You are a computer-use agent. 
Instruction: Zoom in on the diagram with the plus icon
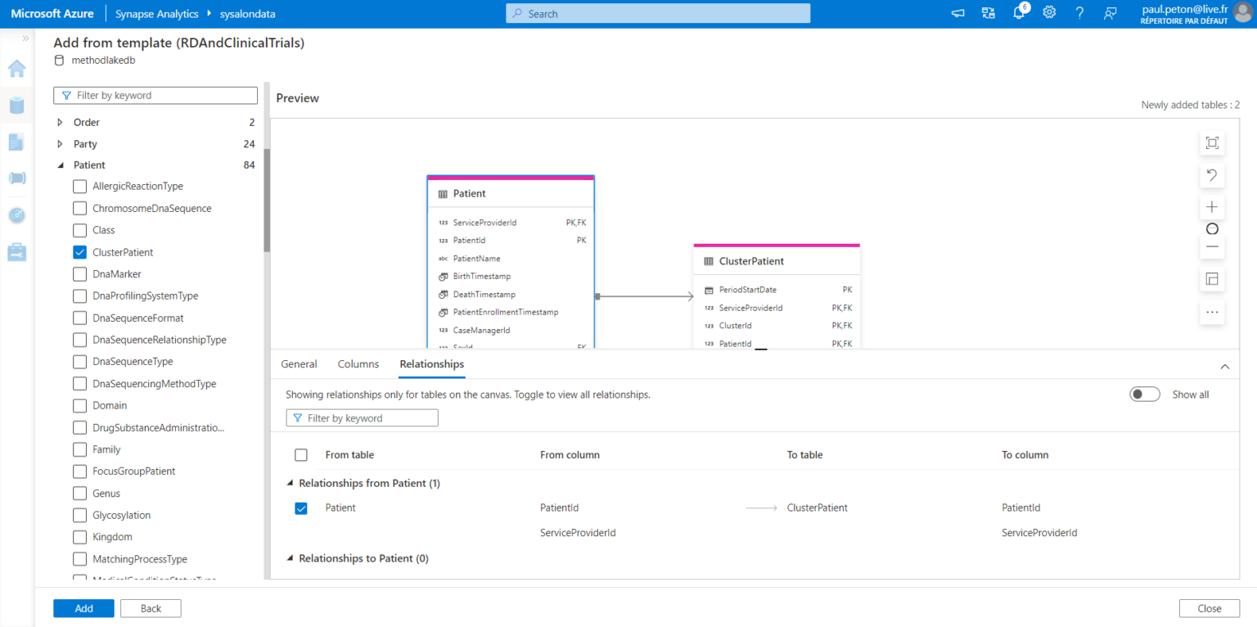(1212, 207)
